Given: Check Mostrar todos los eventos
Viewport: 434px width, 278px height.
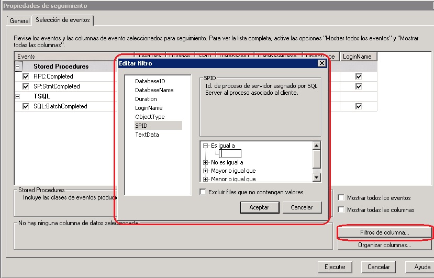Looking at the screenshot, I should click(341, 198).
